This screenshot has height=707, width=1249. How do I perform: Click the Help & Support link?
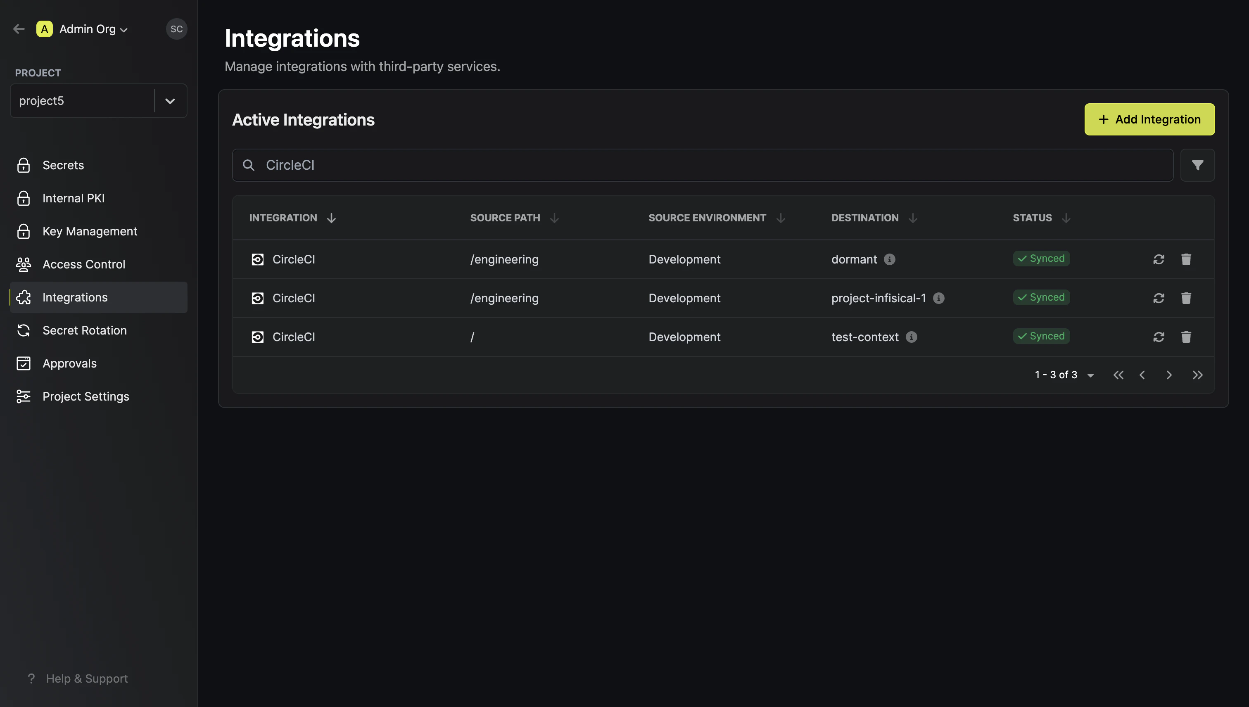[78, 679]
